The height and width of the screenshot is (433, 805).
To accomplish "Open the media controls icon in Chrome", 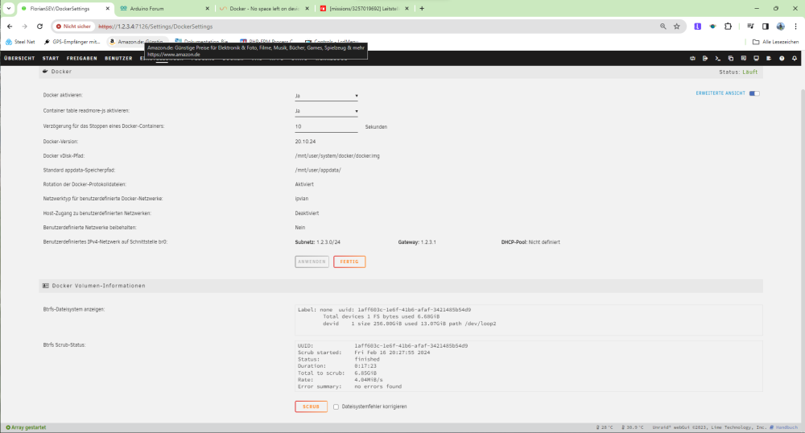I will point(750,27).
